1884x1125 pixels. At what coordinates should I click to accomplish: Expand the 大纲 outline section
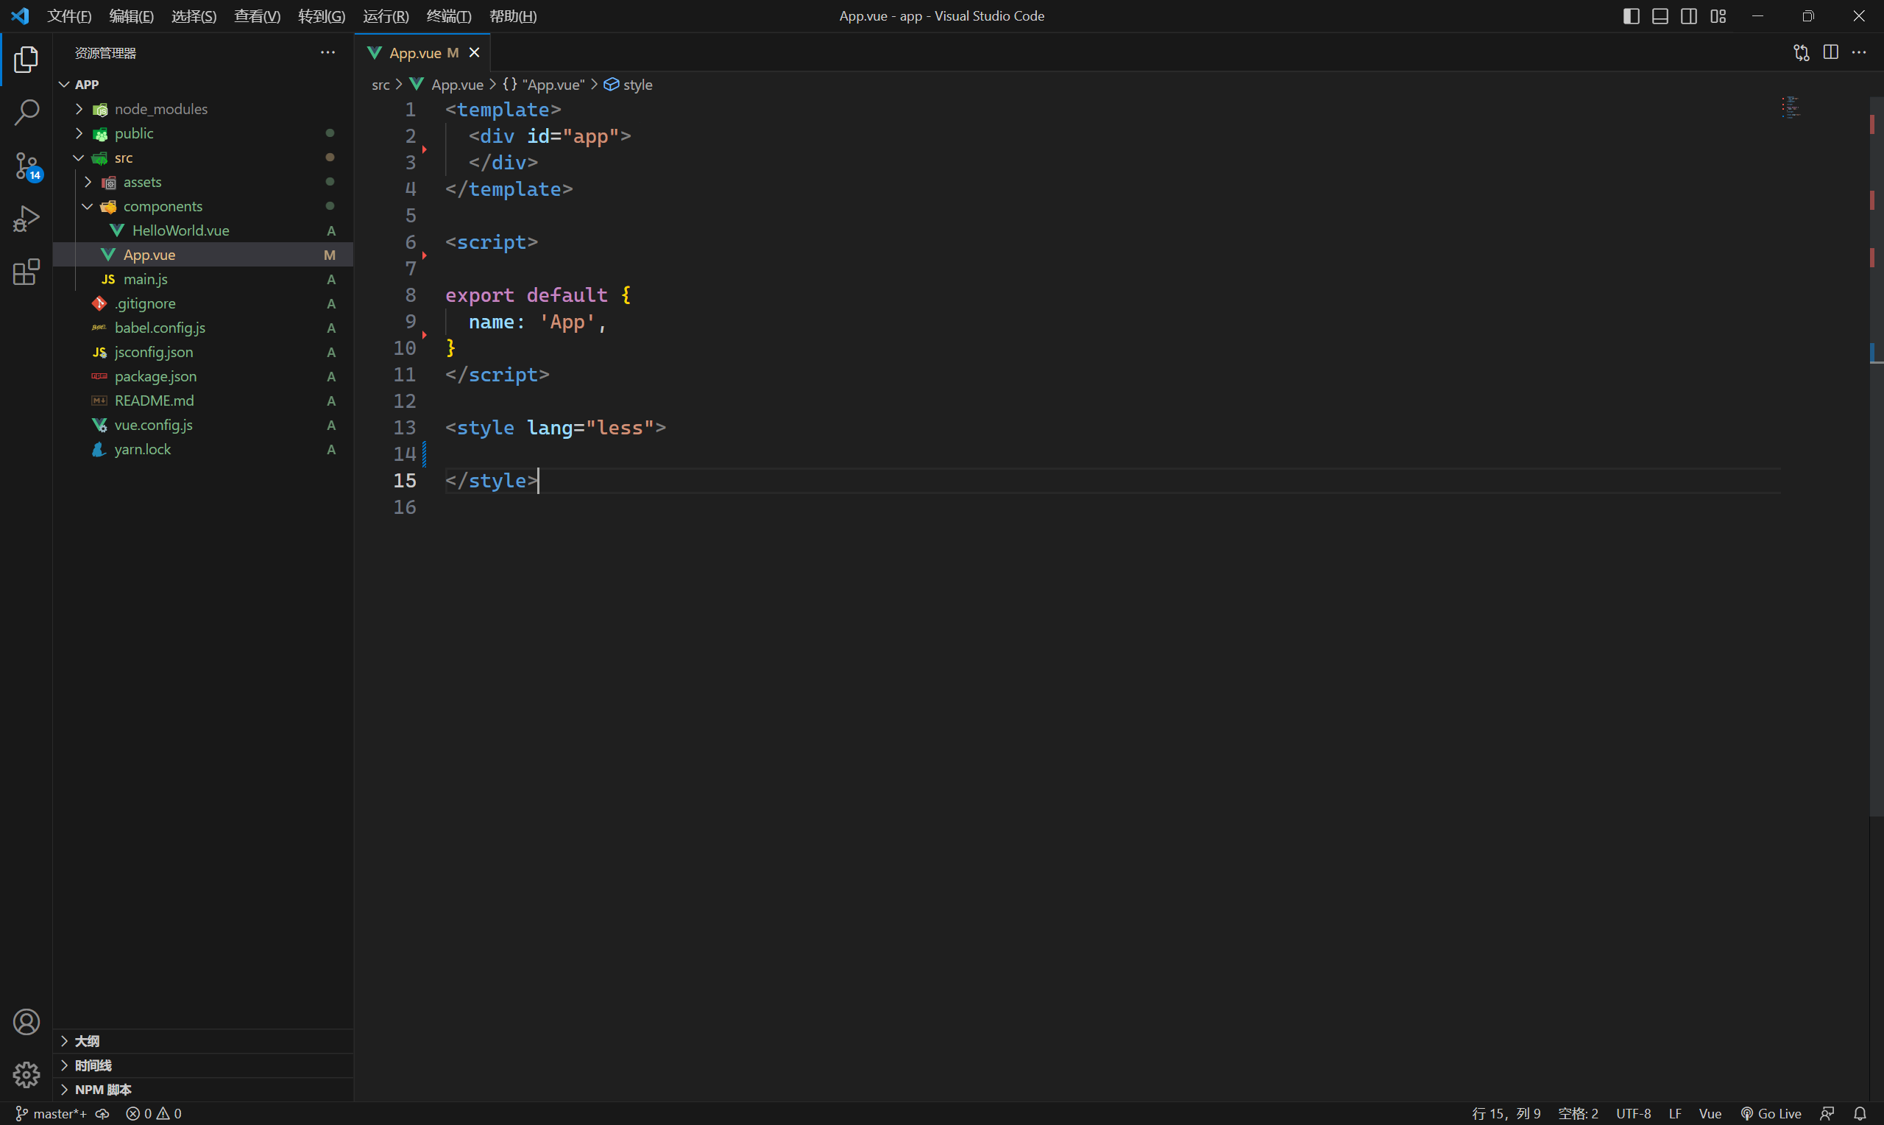(x=203, y=1041)
